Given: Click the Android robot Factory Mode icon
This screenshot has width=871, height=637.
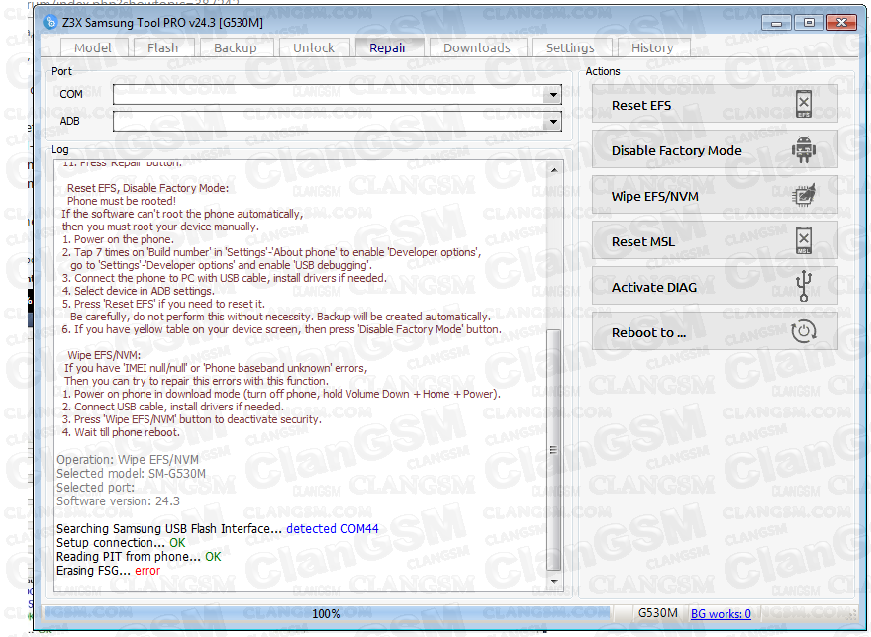Looking at the screenshot, I should tap(804, 150).
